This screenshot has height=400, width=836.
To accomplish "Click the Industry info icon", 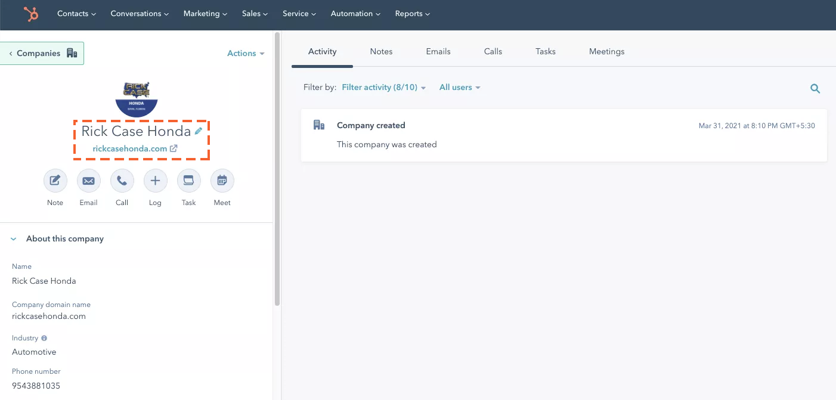I will tap(44, 338).
